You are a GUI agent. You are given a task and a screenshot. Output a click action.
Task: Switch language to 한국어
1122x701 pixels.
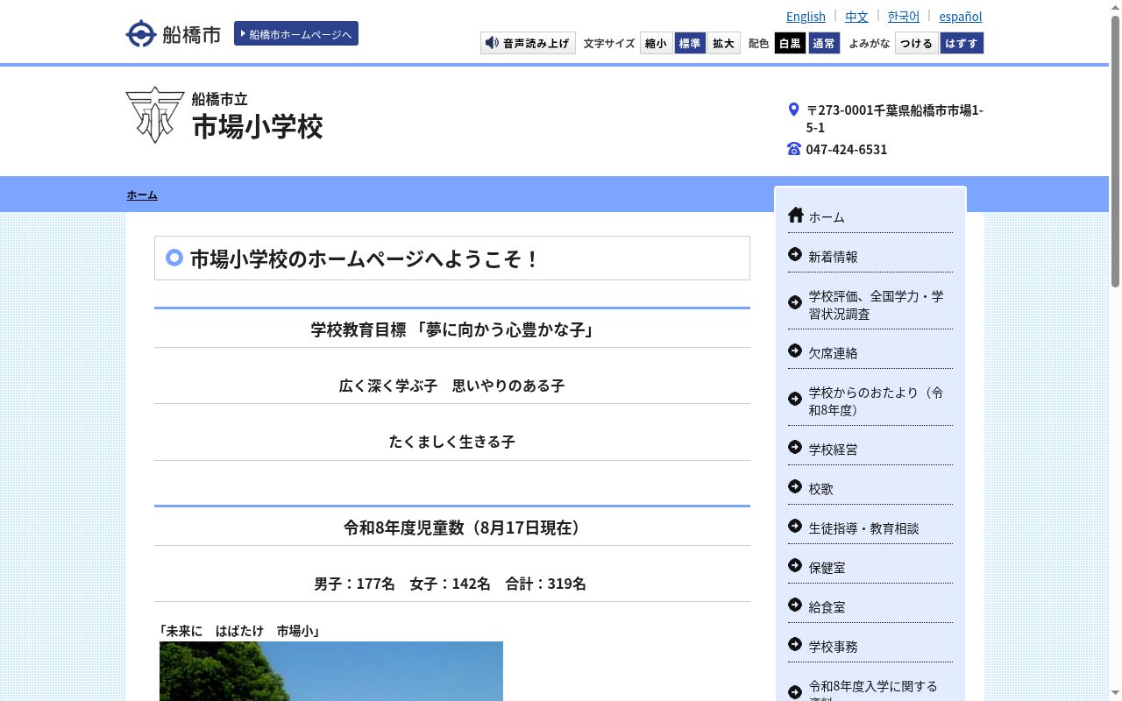point(904,17)
